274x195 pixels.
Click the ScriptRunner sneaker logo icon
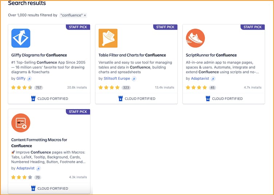pyautogui.click(x=195, y=38)
